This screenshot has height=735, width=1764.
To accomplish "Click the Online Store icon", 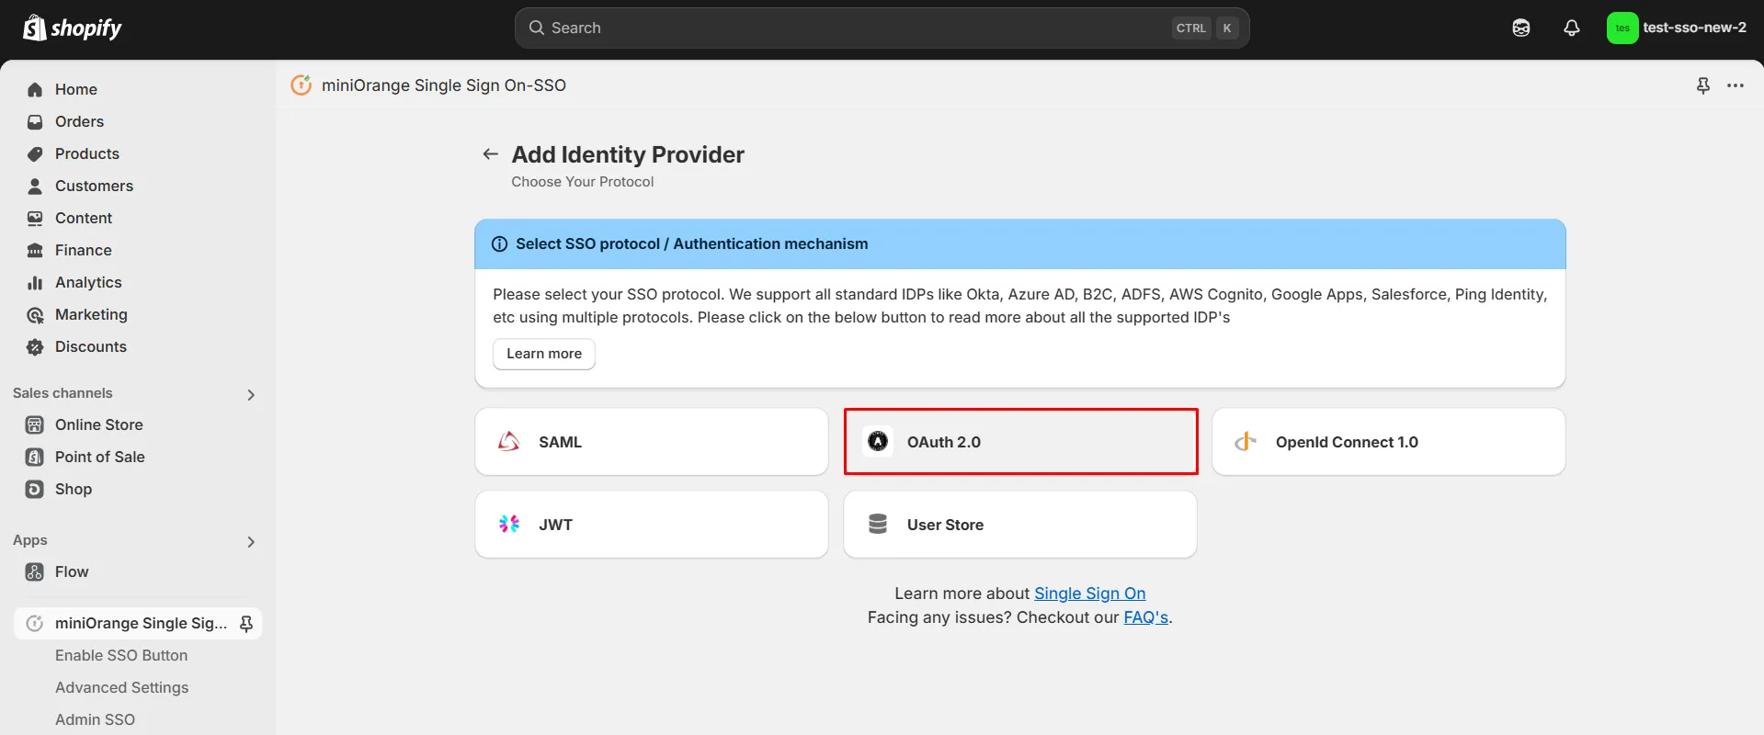I will click(x=35, y=425).
